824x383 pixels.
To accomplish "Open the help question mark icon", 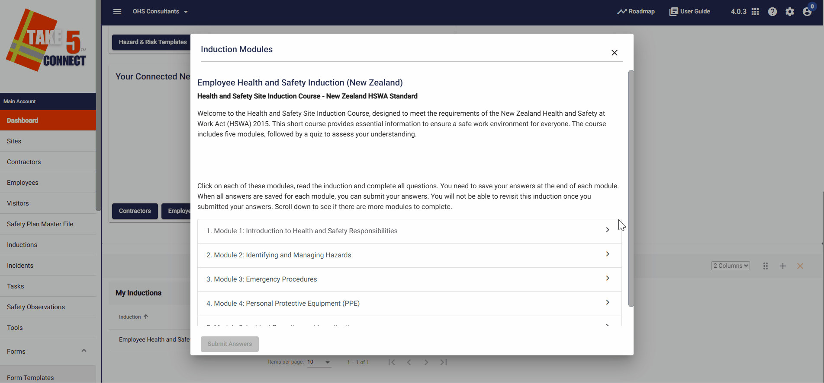I will [772, 12].
